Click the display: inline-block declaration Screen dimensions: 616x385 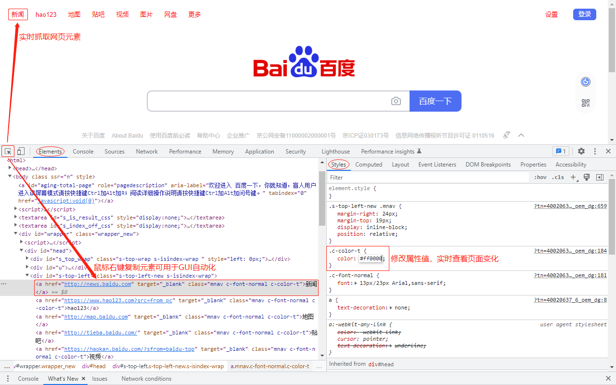(x=372, y=227)
